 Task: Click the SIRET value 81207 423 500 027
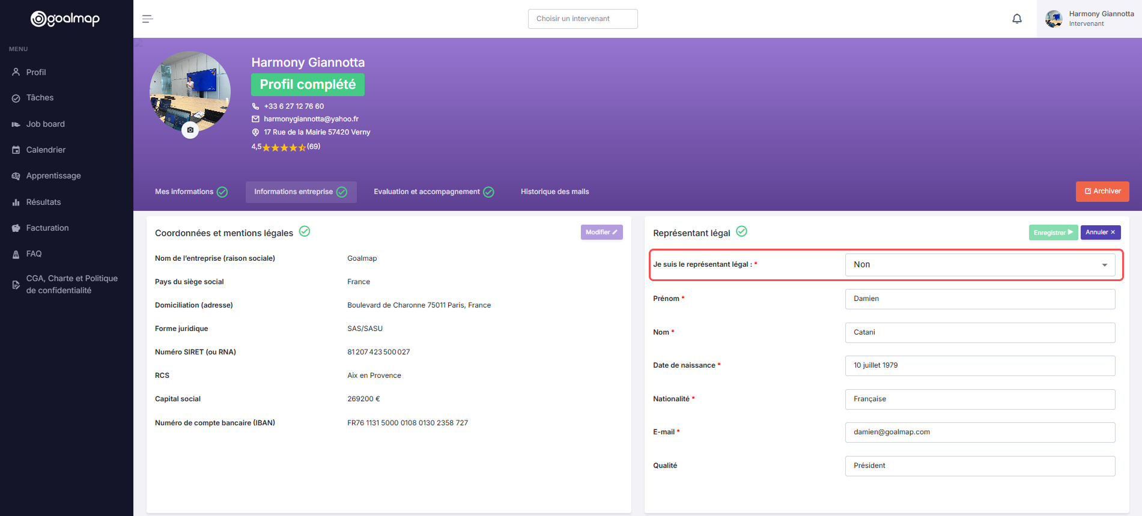[378, 352]
